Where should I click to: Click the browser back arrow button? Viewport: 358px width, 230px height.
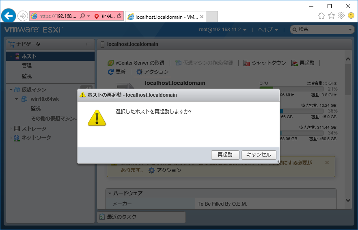click(9, 16)
